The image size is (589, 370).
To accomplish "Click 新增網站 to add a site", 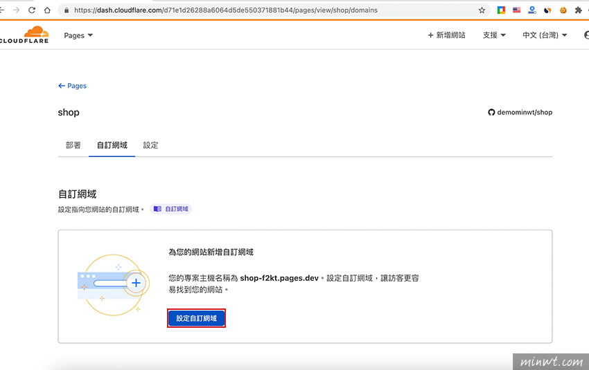I will coord(447,35).
